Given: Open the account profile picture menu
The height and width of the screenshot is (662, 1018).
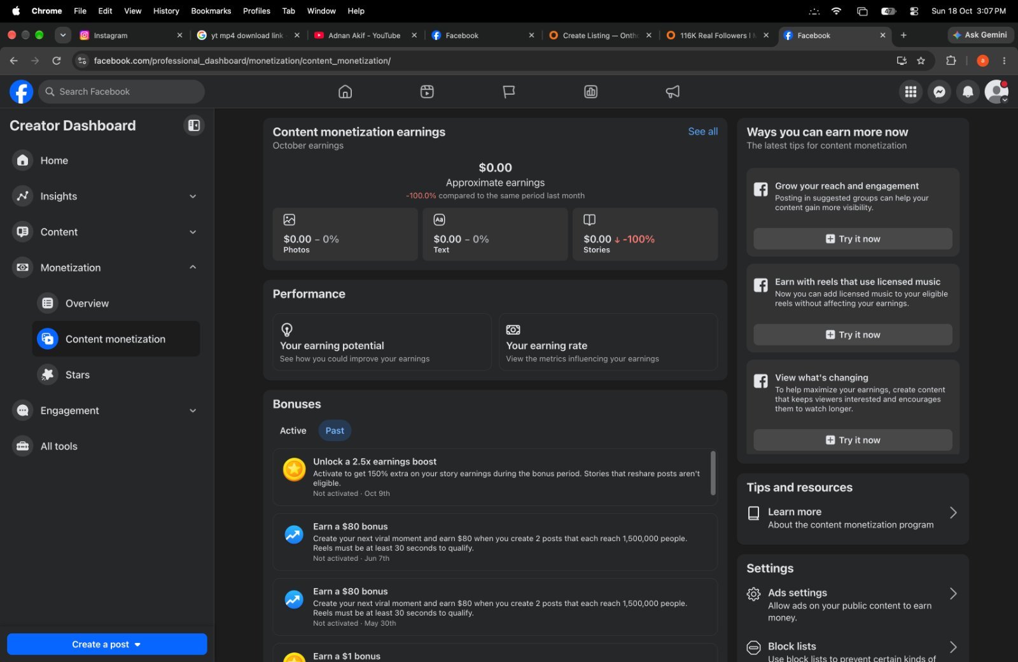Looking at the screenshot, I should pos(996,92).
